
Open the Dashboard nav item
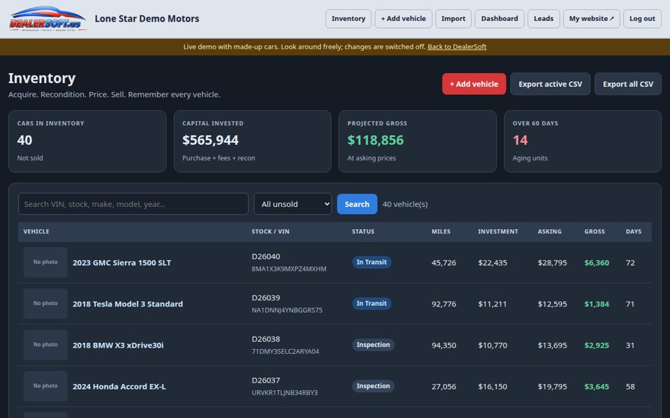pyautogui.click(x=500, y=19)
